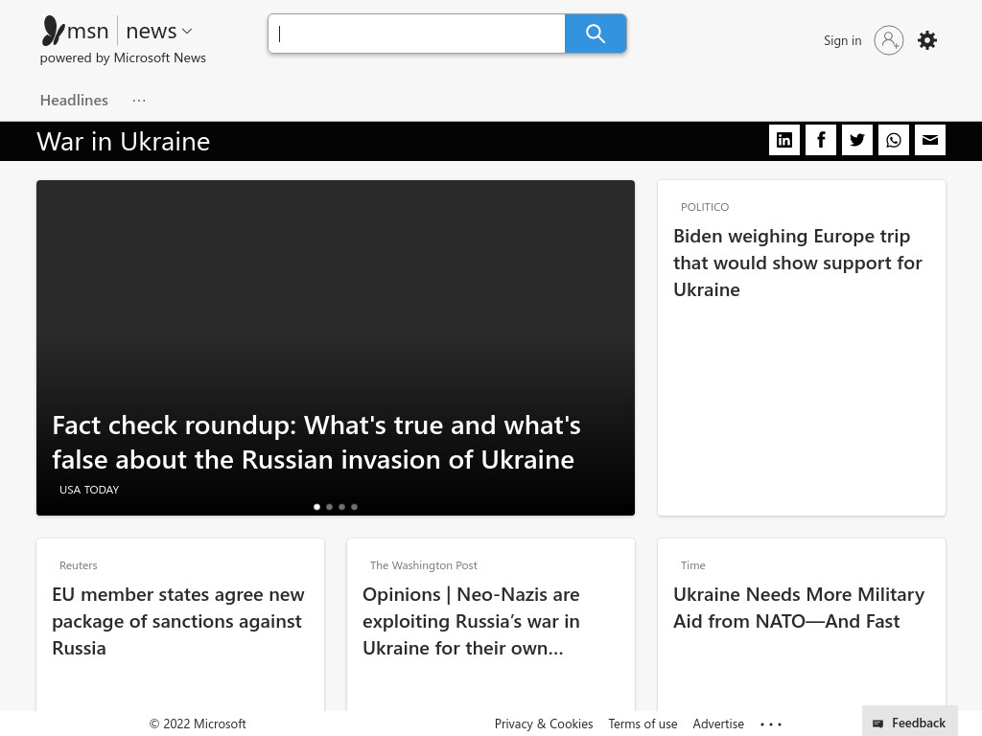The width and height of the screenshot is (982, 736).
Task: Open Privacy & Cookies link
Action: 544,724
